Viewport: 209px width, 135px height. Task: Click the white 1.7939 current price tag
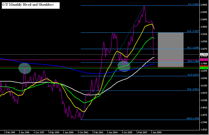point(204,54)
